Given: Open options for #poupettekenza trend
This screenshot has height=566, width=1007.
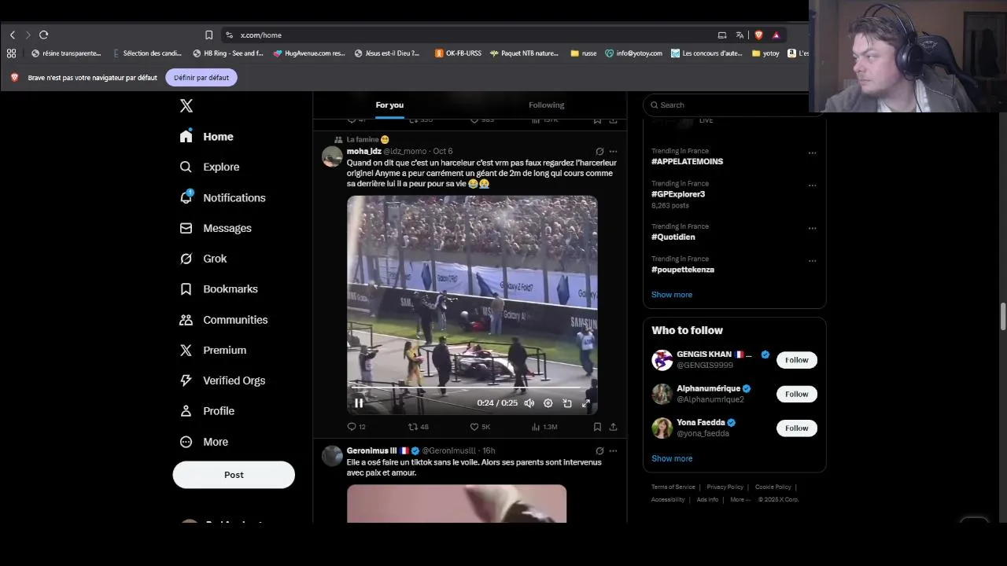Looking at the screenshot, I should click(x=812, y=261).
